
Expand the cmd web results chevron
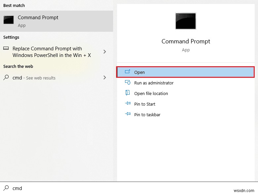point(105,77)
